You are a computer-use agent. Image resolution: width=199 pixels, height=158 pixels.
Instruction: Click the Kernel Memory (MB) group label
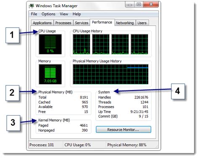coord(54,120)
